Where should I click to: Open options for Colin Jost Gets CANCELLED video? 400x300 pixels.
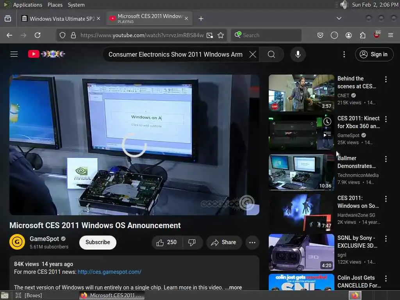click(x=386, y=278)
